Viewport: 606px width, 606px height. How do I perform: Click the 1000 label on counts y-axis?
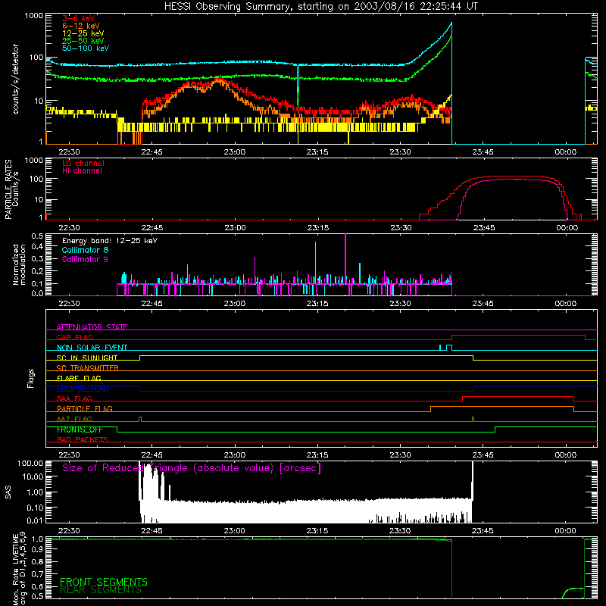pyautogui.click(x=33, y=16)
